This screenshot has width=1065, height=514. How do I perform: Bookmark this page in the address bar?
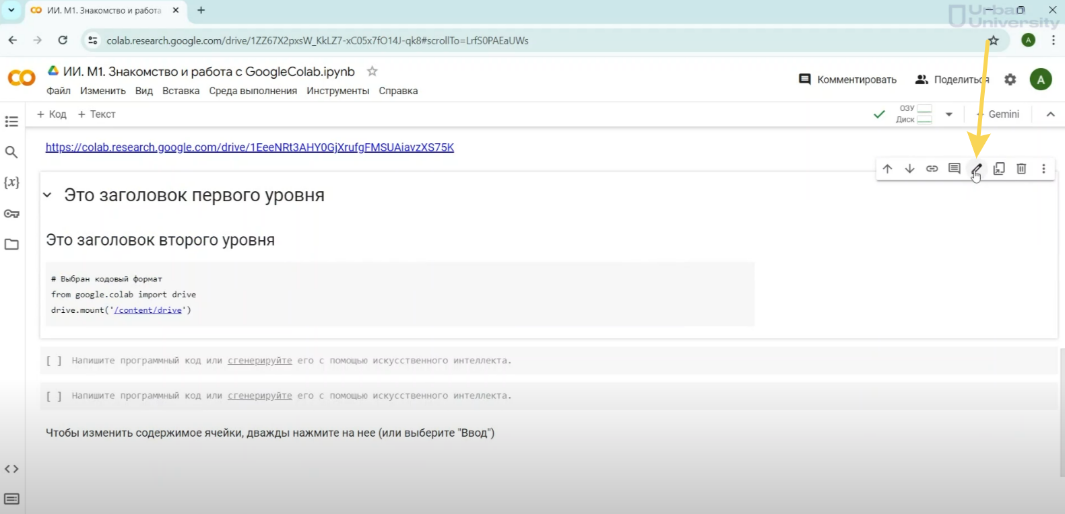coord(994,40)
